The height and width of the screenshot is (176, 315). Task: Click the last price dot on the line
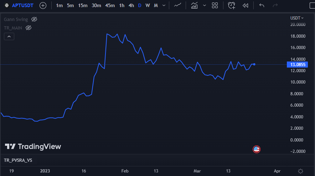coord(254,64)
